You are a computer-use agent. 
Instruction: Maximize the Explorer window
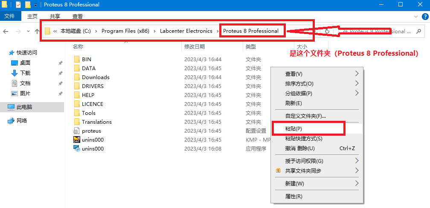pos(401,5)
